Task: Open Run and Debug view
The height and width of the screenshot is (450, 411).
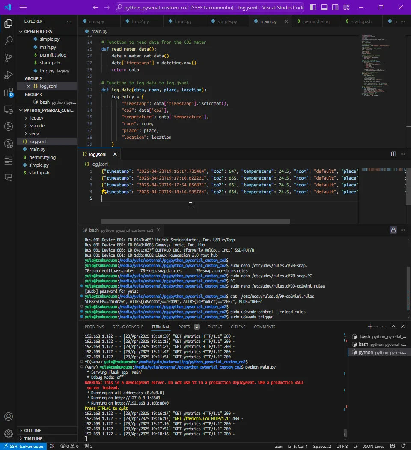Action: click(8, 75)
